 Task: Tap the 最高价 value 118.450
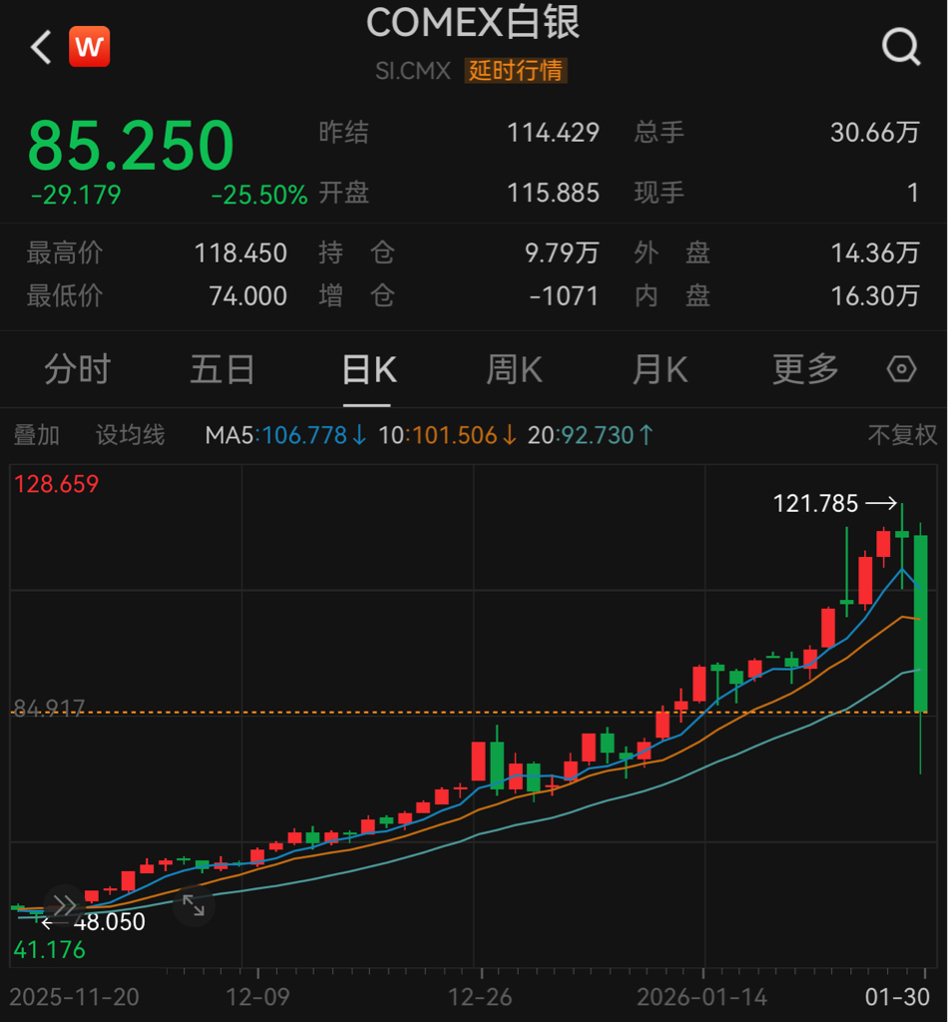point(240,253)
